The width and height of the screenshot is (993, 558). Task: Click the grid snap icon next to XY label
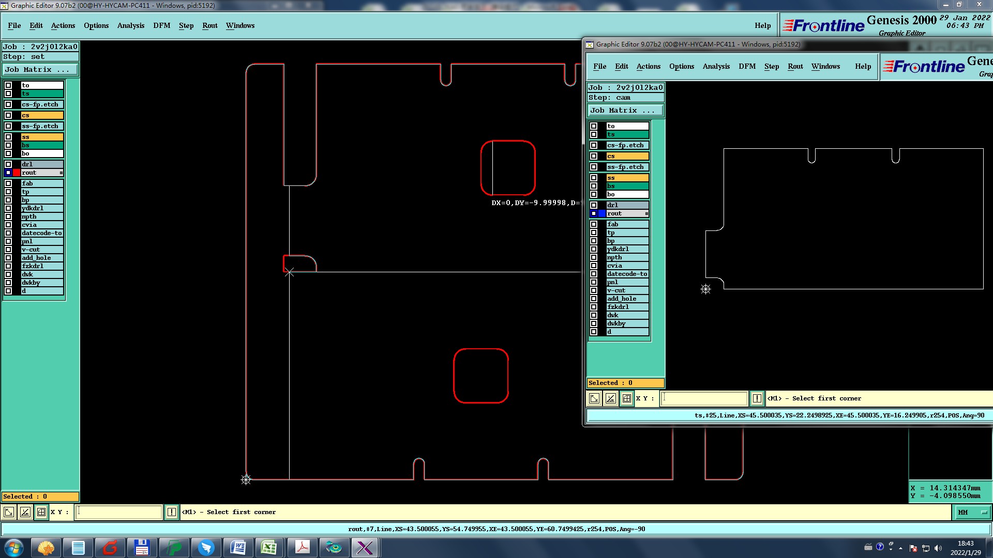tap(41, 512)
